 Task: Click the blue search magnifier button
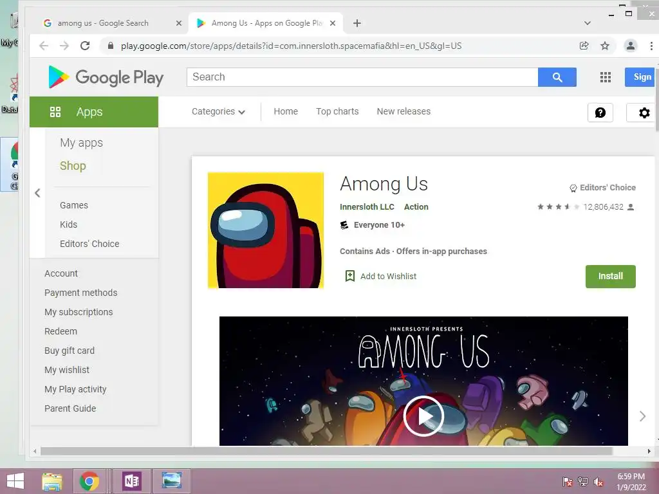pyautogui.click(x=557, y=77)
